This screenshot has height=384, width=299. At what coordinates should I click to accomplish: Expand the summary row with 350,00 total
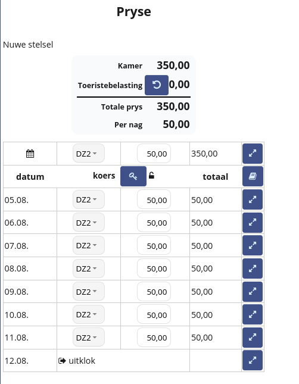click(x=253, y=154)
